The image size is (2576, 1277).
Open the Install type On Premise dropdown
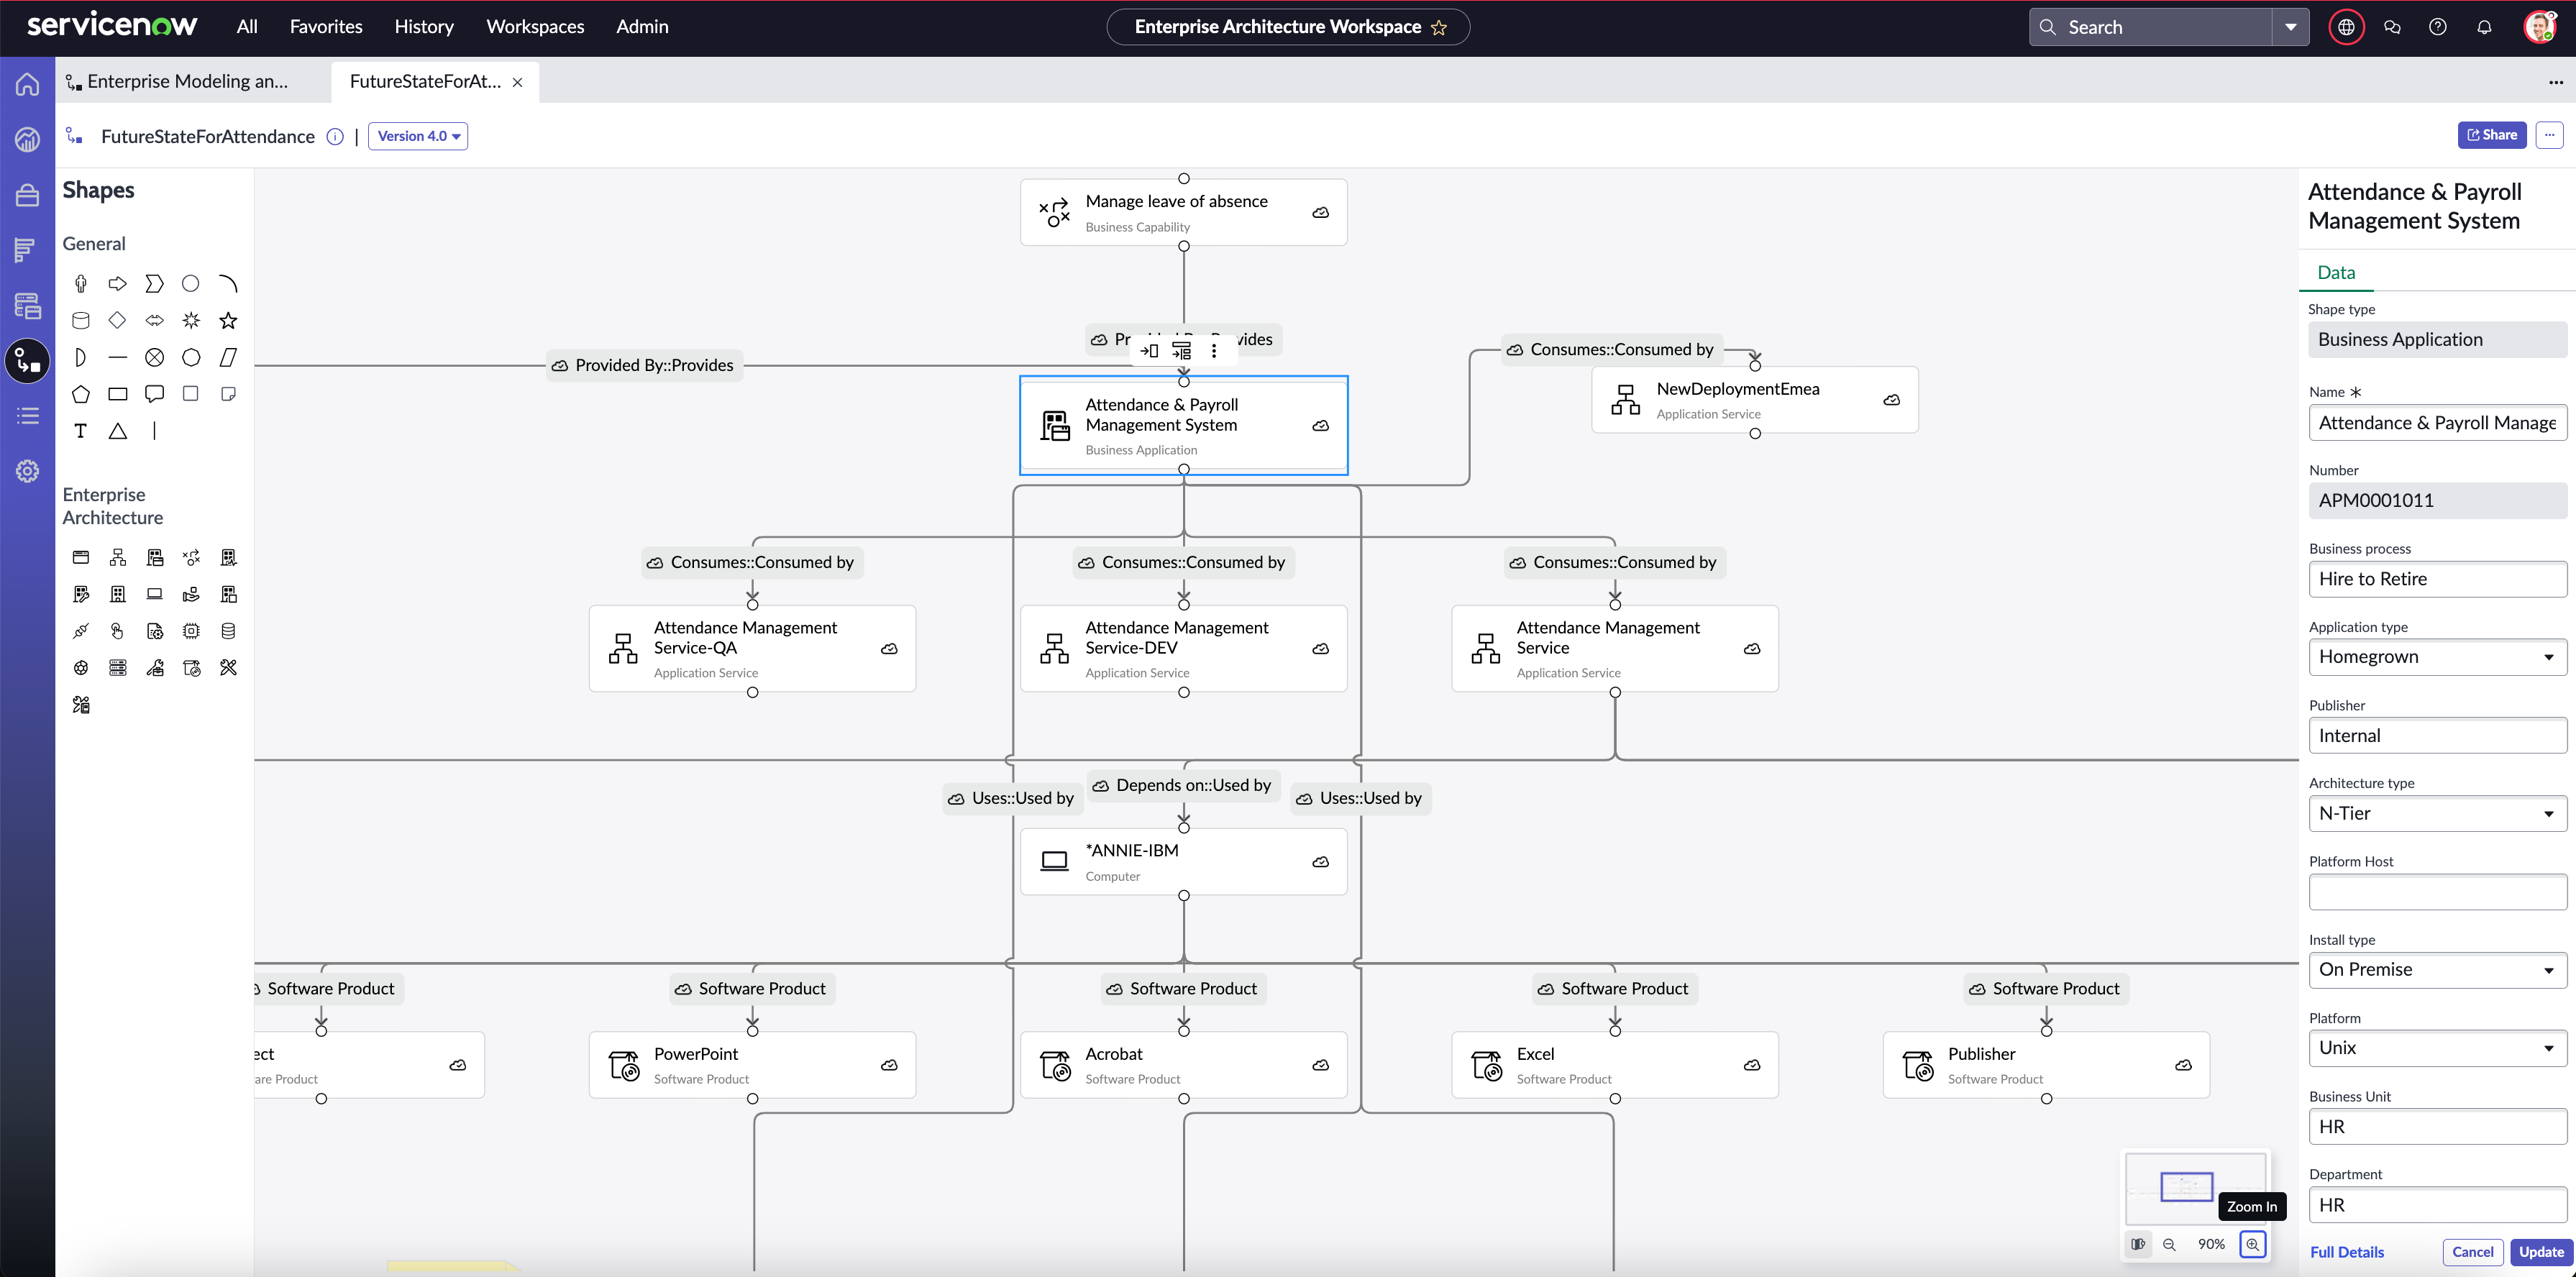[2437, 970]
